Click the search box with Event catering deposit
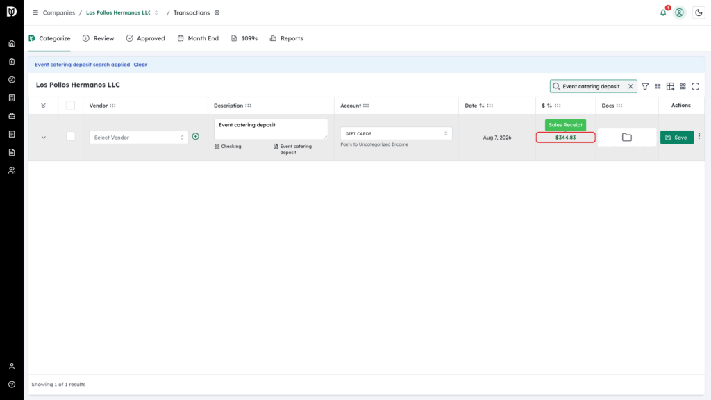 pos(593,86)
